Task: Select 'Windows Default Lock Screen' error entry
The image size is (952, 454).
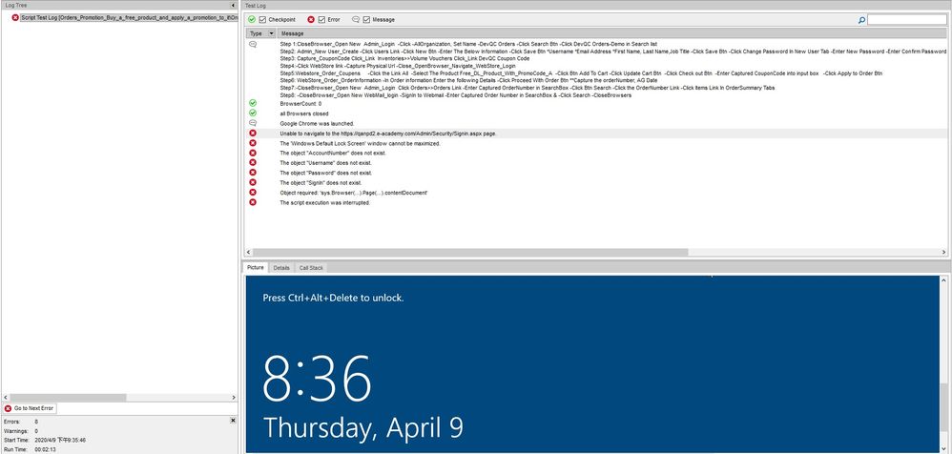Action: click(360, 143)
